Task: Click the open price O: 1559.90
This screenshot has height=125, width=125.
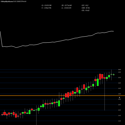Action: 46,5
